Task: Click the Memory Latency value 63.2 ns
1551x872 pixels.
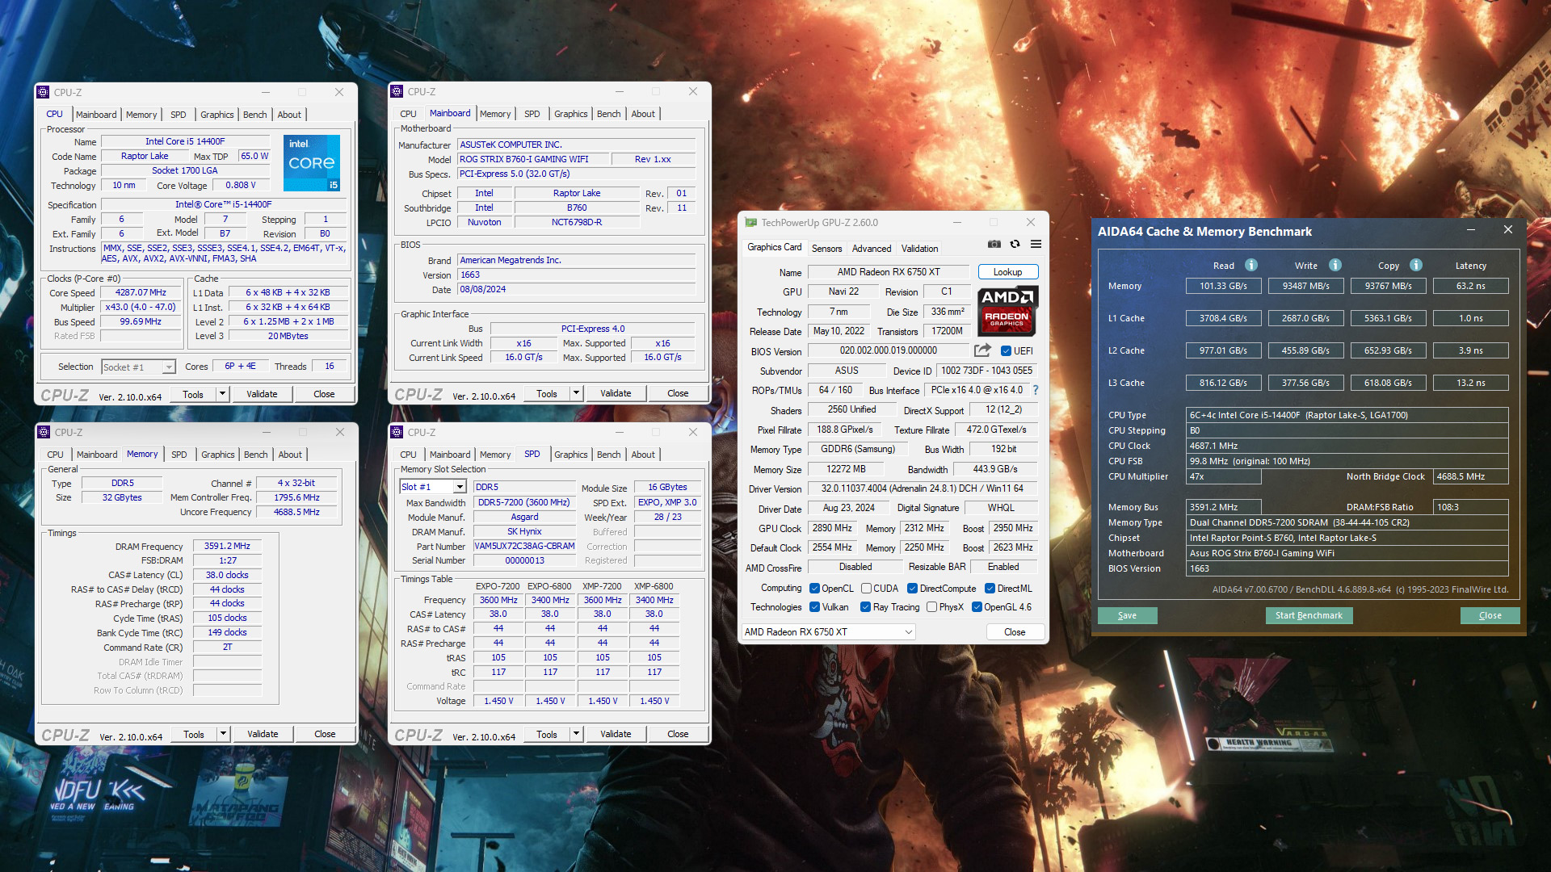Action: [1470, 286]
